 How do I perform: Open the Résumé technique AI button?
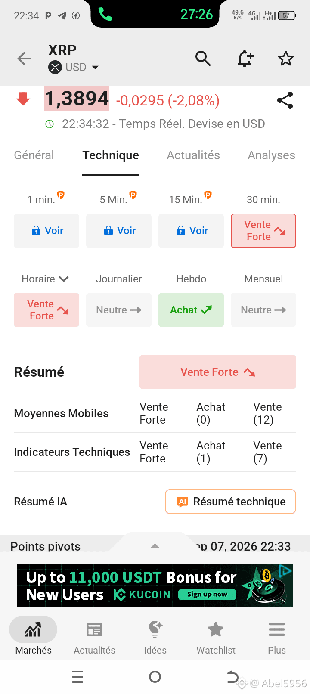[x=231, y=502]
